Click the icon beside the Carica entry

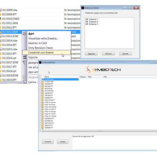click(x=24, y=82)
